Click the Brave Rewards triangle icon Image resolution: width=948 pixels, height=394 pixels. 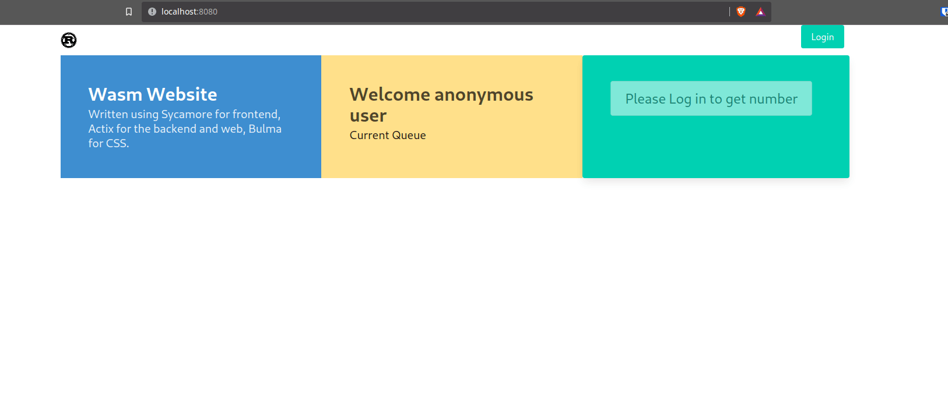(x=760, y=12)
